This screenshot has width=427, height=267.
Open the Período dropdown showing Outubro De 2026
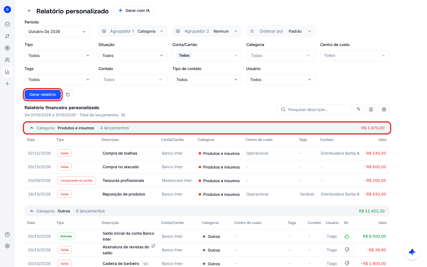coord(57,32)
